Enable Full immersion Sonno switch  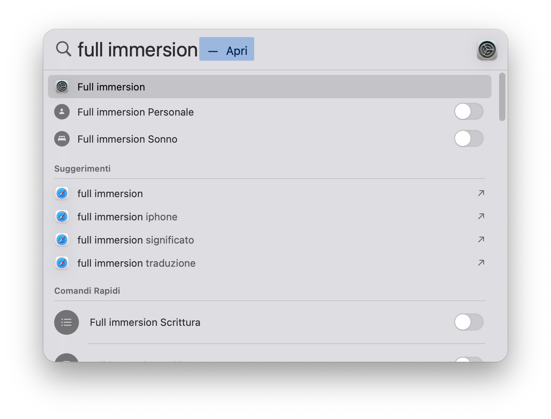point(469,139)
